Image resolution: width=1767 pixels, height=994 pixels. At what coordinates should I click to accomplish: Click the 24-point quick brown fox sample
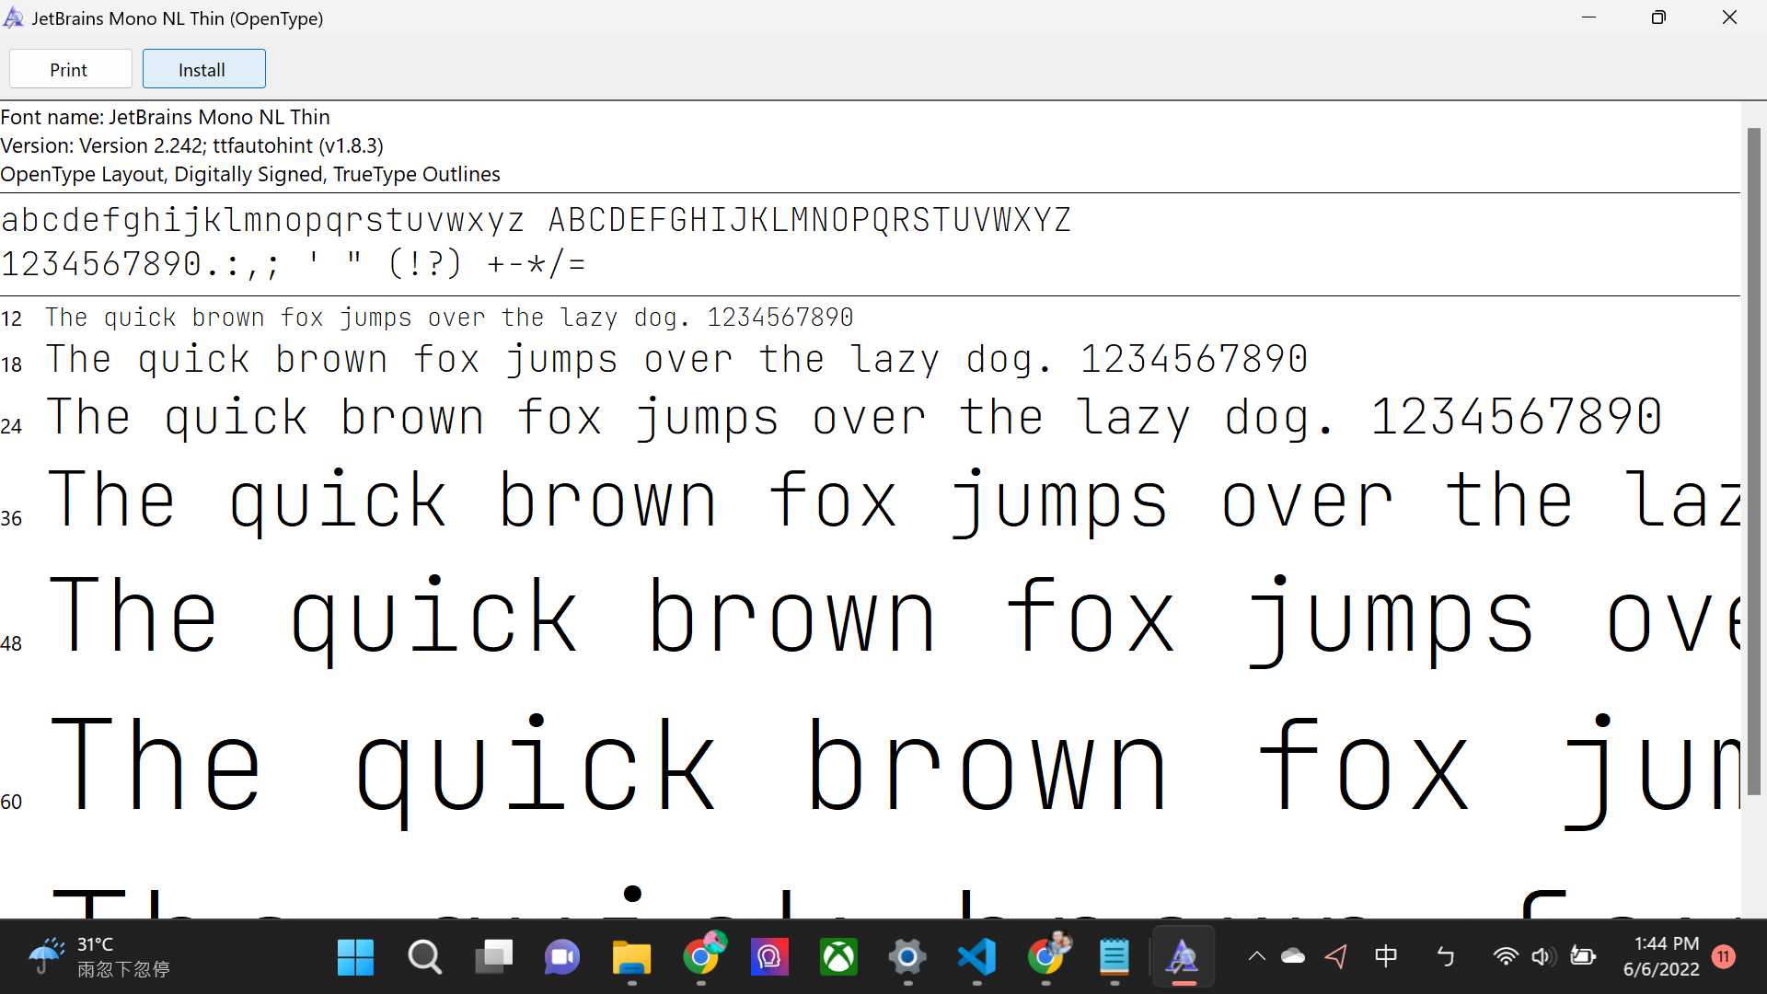[x=855, y=419]
